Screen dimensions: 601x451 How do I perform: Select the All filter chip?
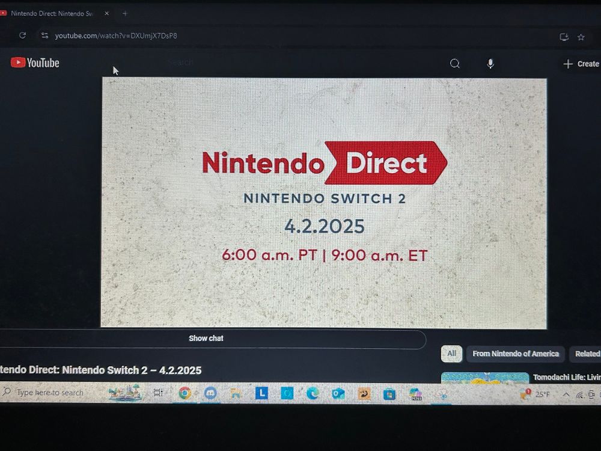(x=451, y=354)
